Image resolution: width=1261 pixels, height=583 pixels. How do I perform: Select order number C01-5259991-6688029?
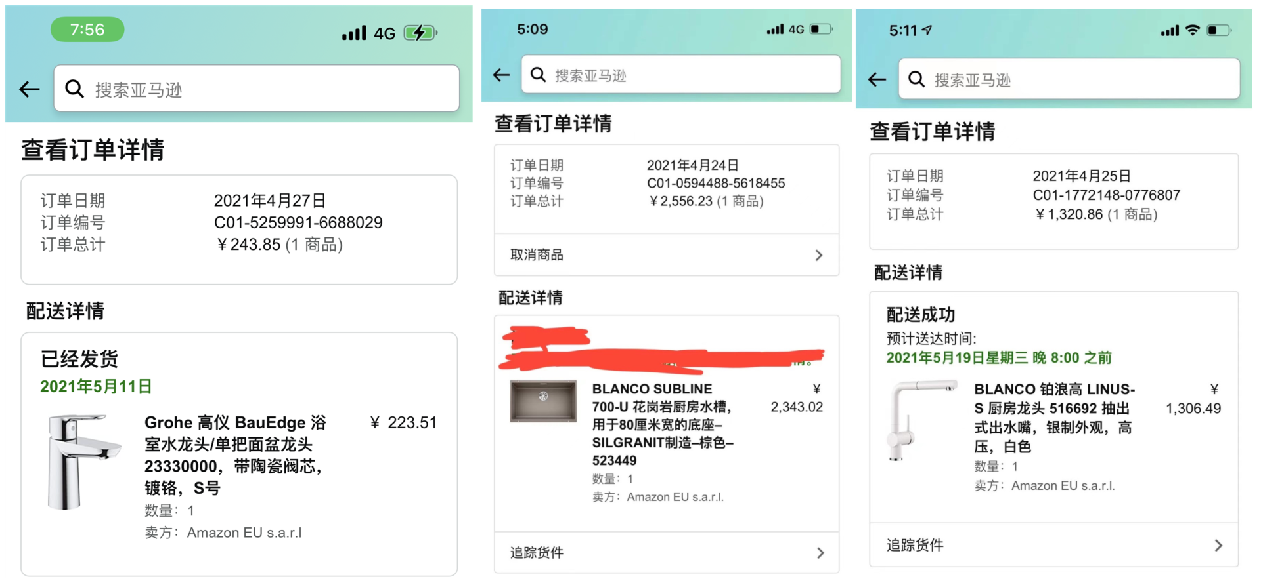298,222
